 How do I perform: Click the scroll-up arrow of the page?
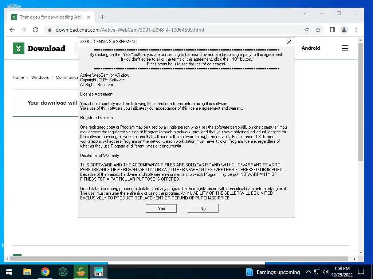pyautogui.click(x=361, y=40)
